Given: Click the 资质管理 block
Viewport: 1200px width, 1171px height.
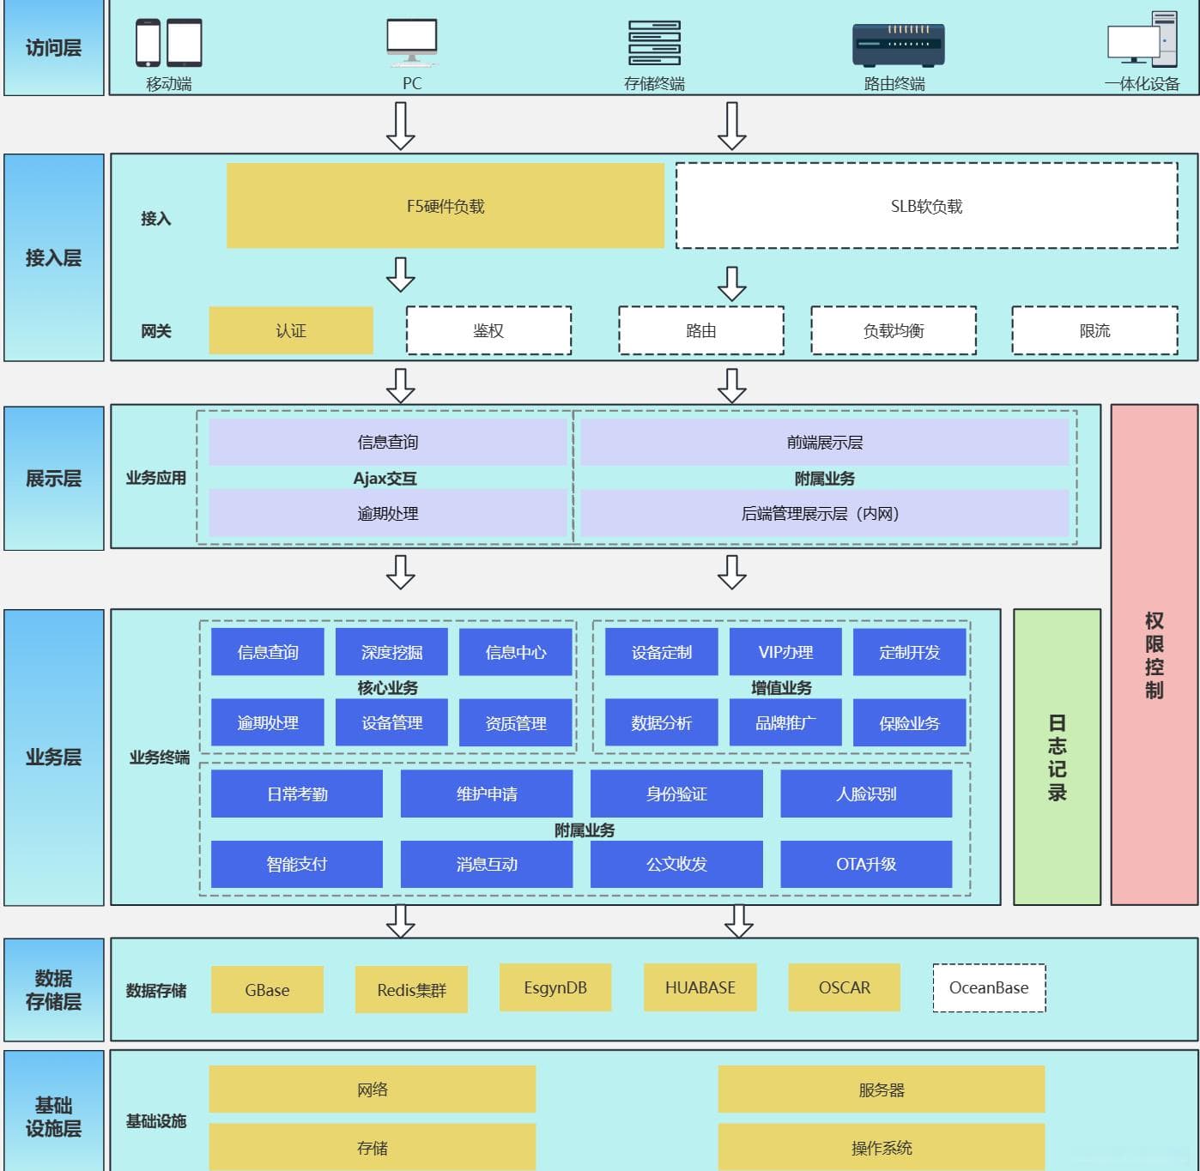Looking at the screenshot, I should point(516,722).
